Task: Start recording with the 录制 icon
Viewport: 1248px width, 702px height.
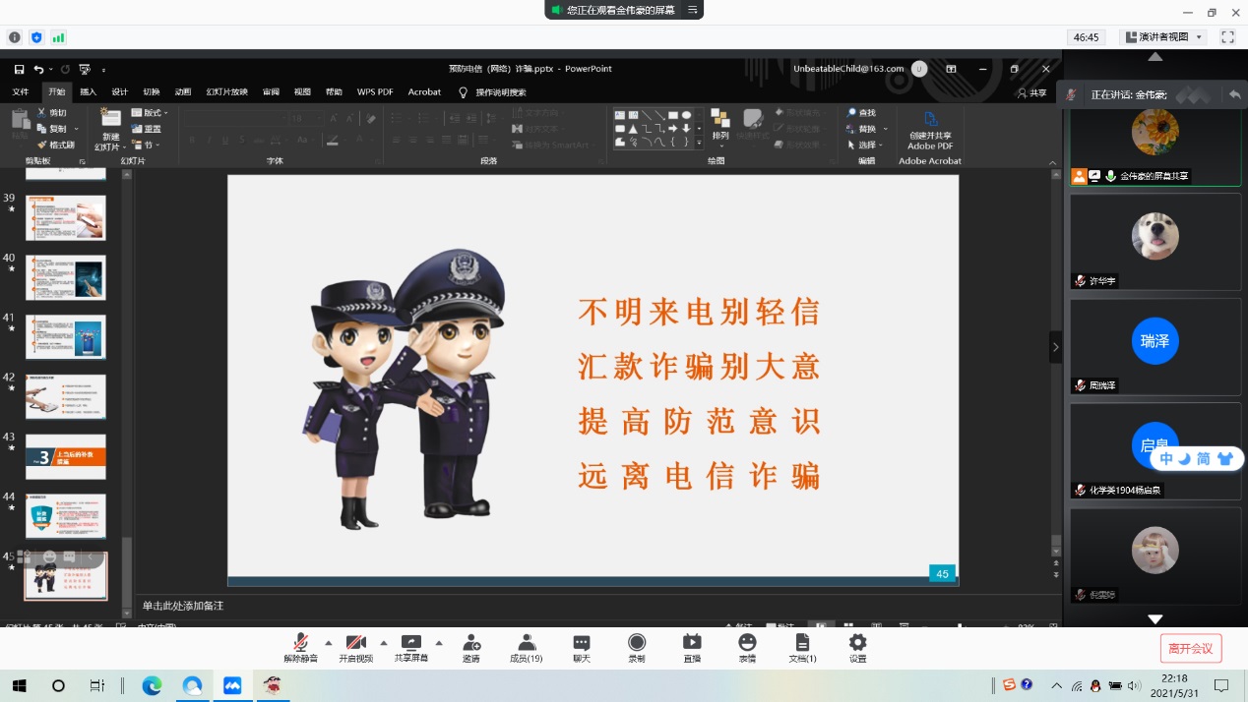Action: (637, 647)
